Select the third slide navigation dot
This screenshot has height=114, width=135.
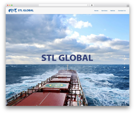124,64
